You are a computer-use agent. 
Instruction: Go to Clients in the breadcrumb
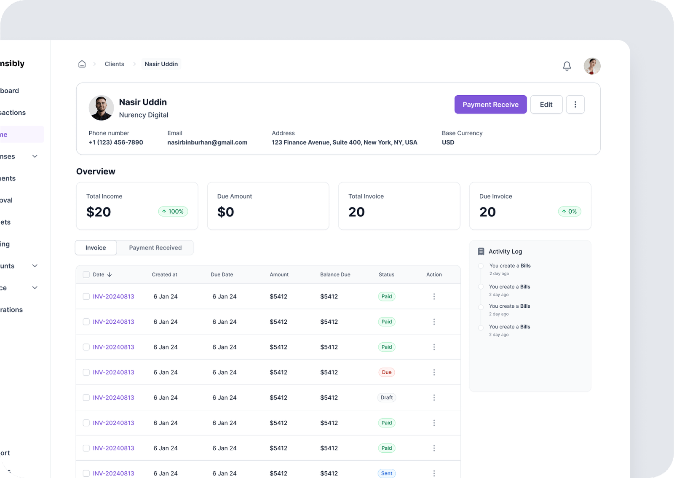tap(114, 64)
